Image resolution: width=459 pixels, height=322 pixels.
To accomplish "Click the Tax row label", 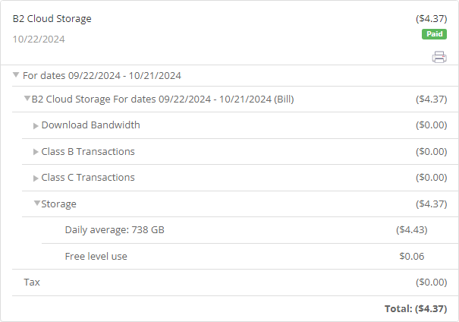I will point(32,283).
